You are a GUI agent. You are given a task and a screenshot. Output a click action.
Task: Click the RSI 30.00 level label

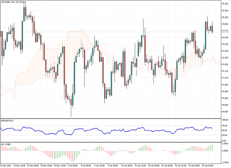coord(226,135)
